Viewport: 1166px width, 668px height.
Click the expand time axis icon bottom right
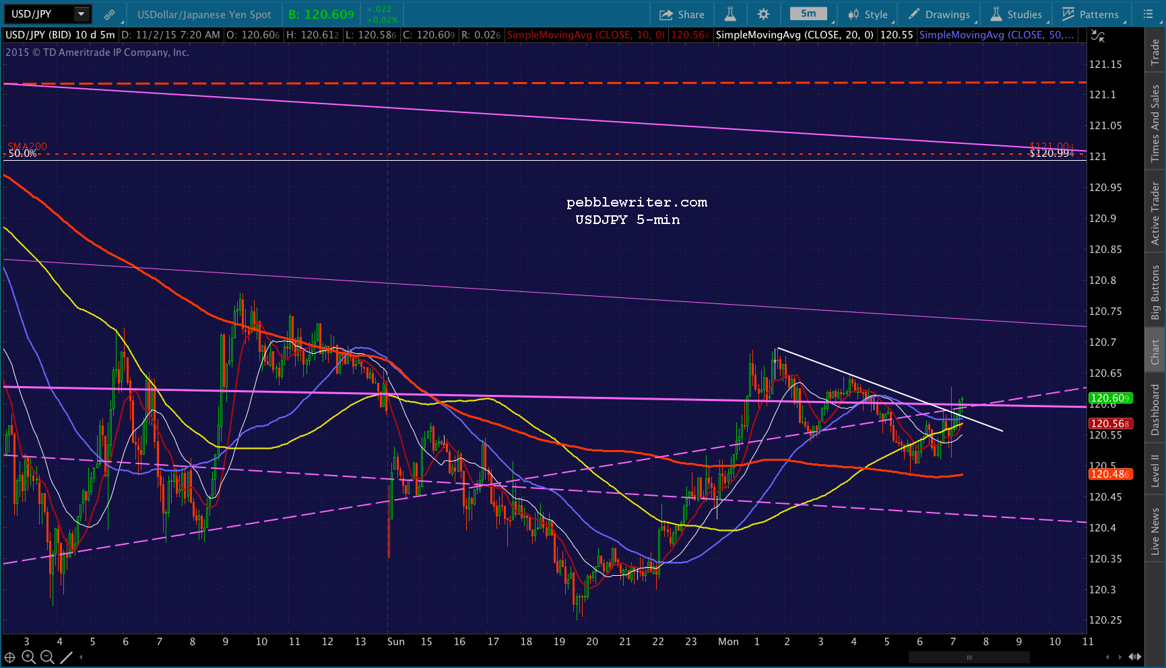tap(1135, 657)
